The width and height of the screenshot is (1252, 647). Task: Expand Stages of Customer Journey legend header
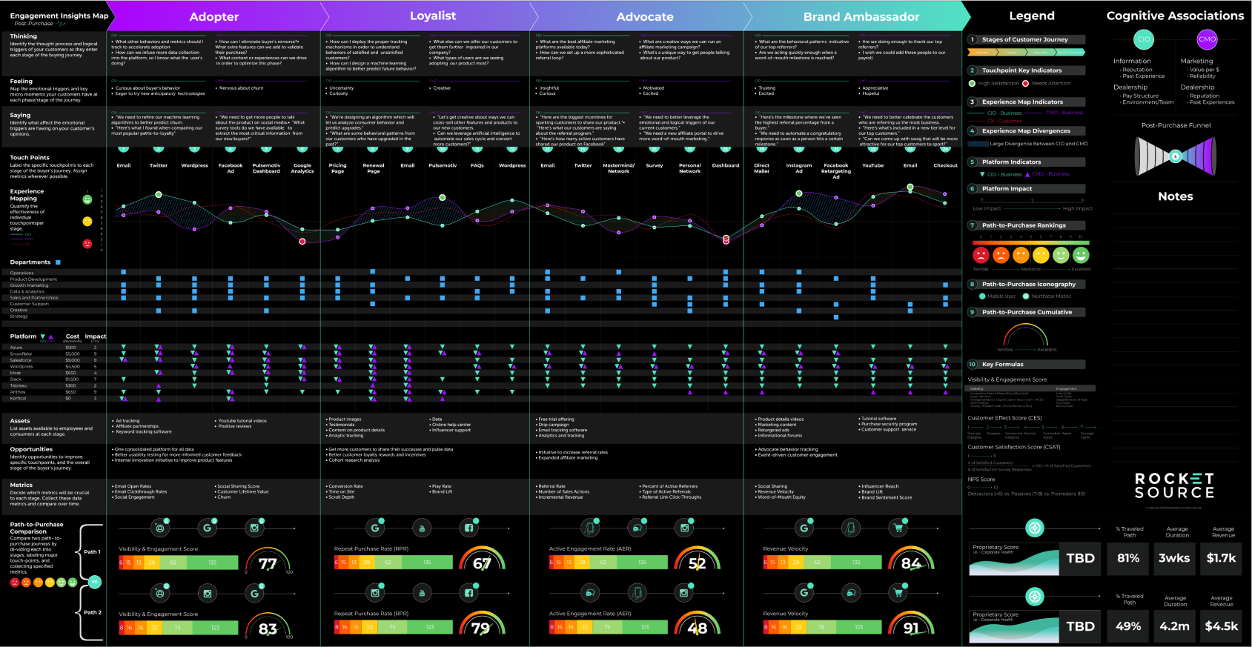(1026, 39)
